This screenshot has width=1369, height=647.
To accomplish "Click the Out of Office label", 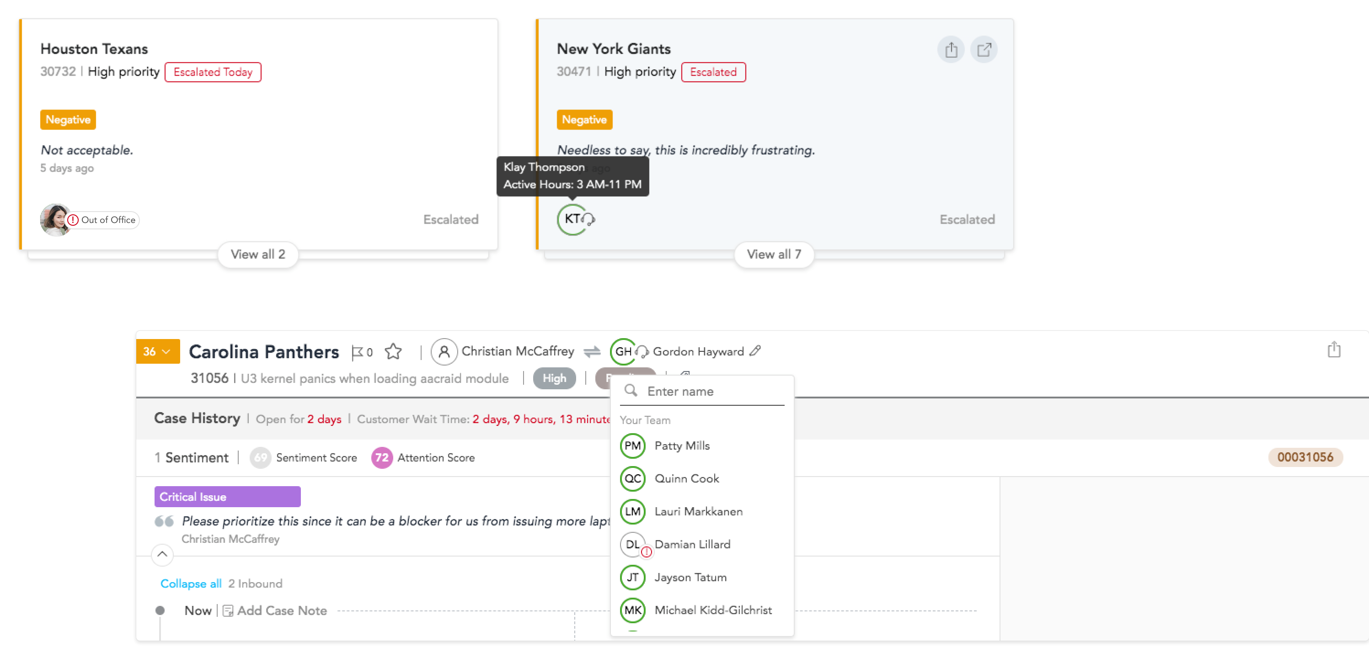I will click(108, 220).
